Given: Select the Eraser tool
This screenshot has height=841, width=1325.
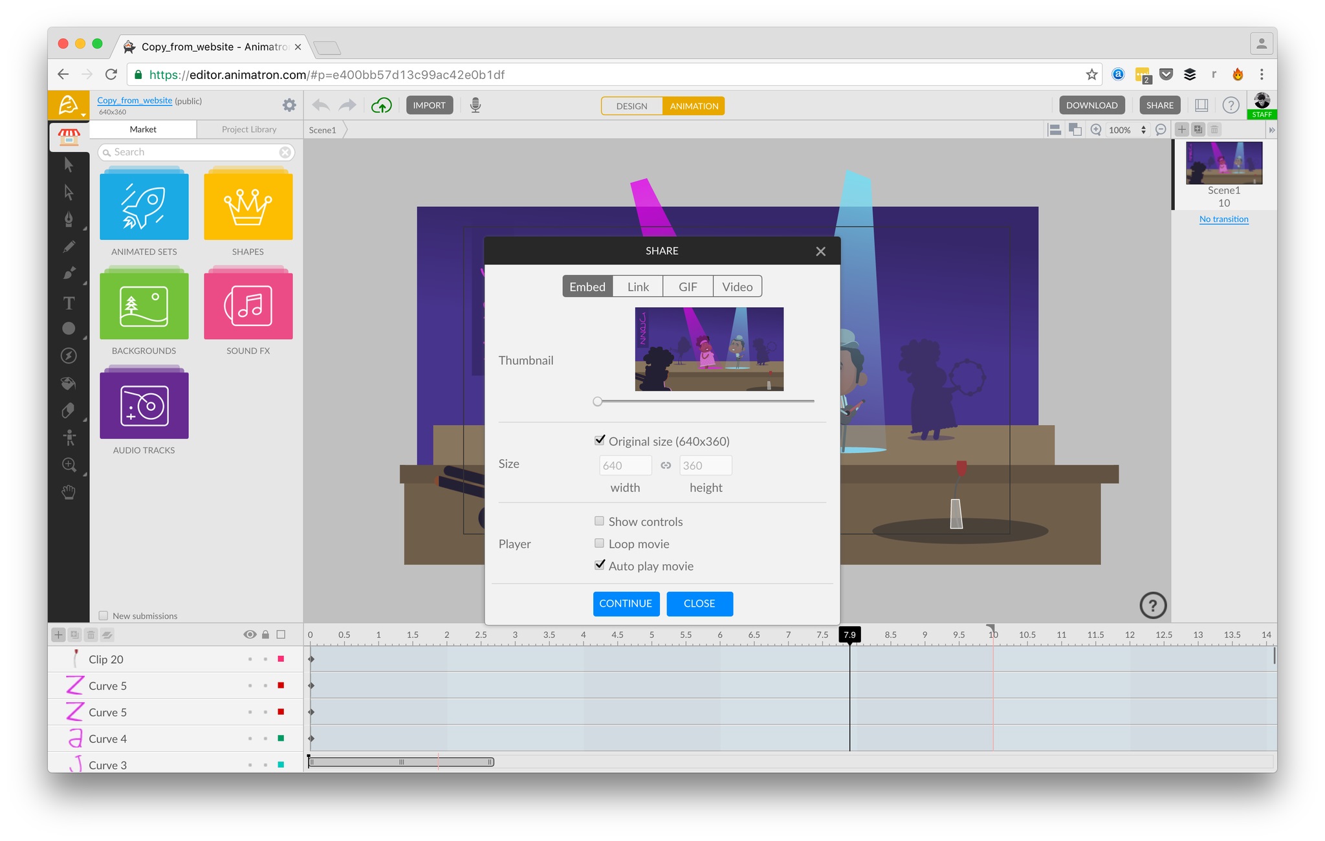Looking at the screenshot, I should (x=69, y=411).
